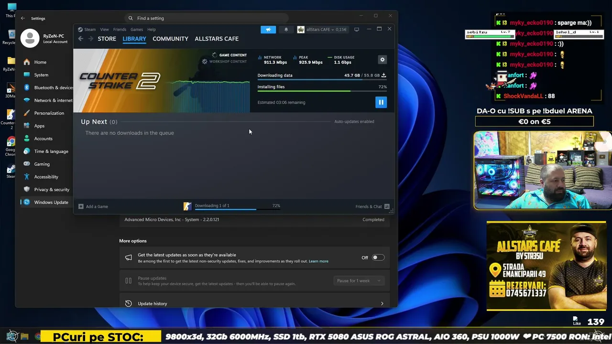Open Steam notifications bell
This screenshot has width=612, height=344.
pos(286,30)
